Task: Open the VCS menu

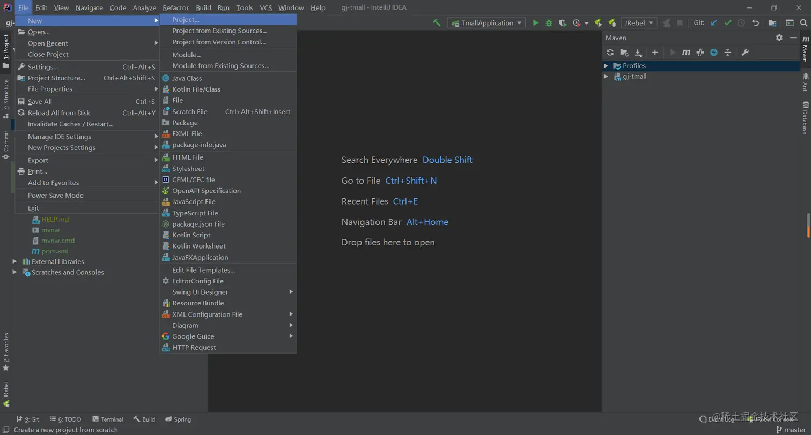Action: [266, 7]
